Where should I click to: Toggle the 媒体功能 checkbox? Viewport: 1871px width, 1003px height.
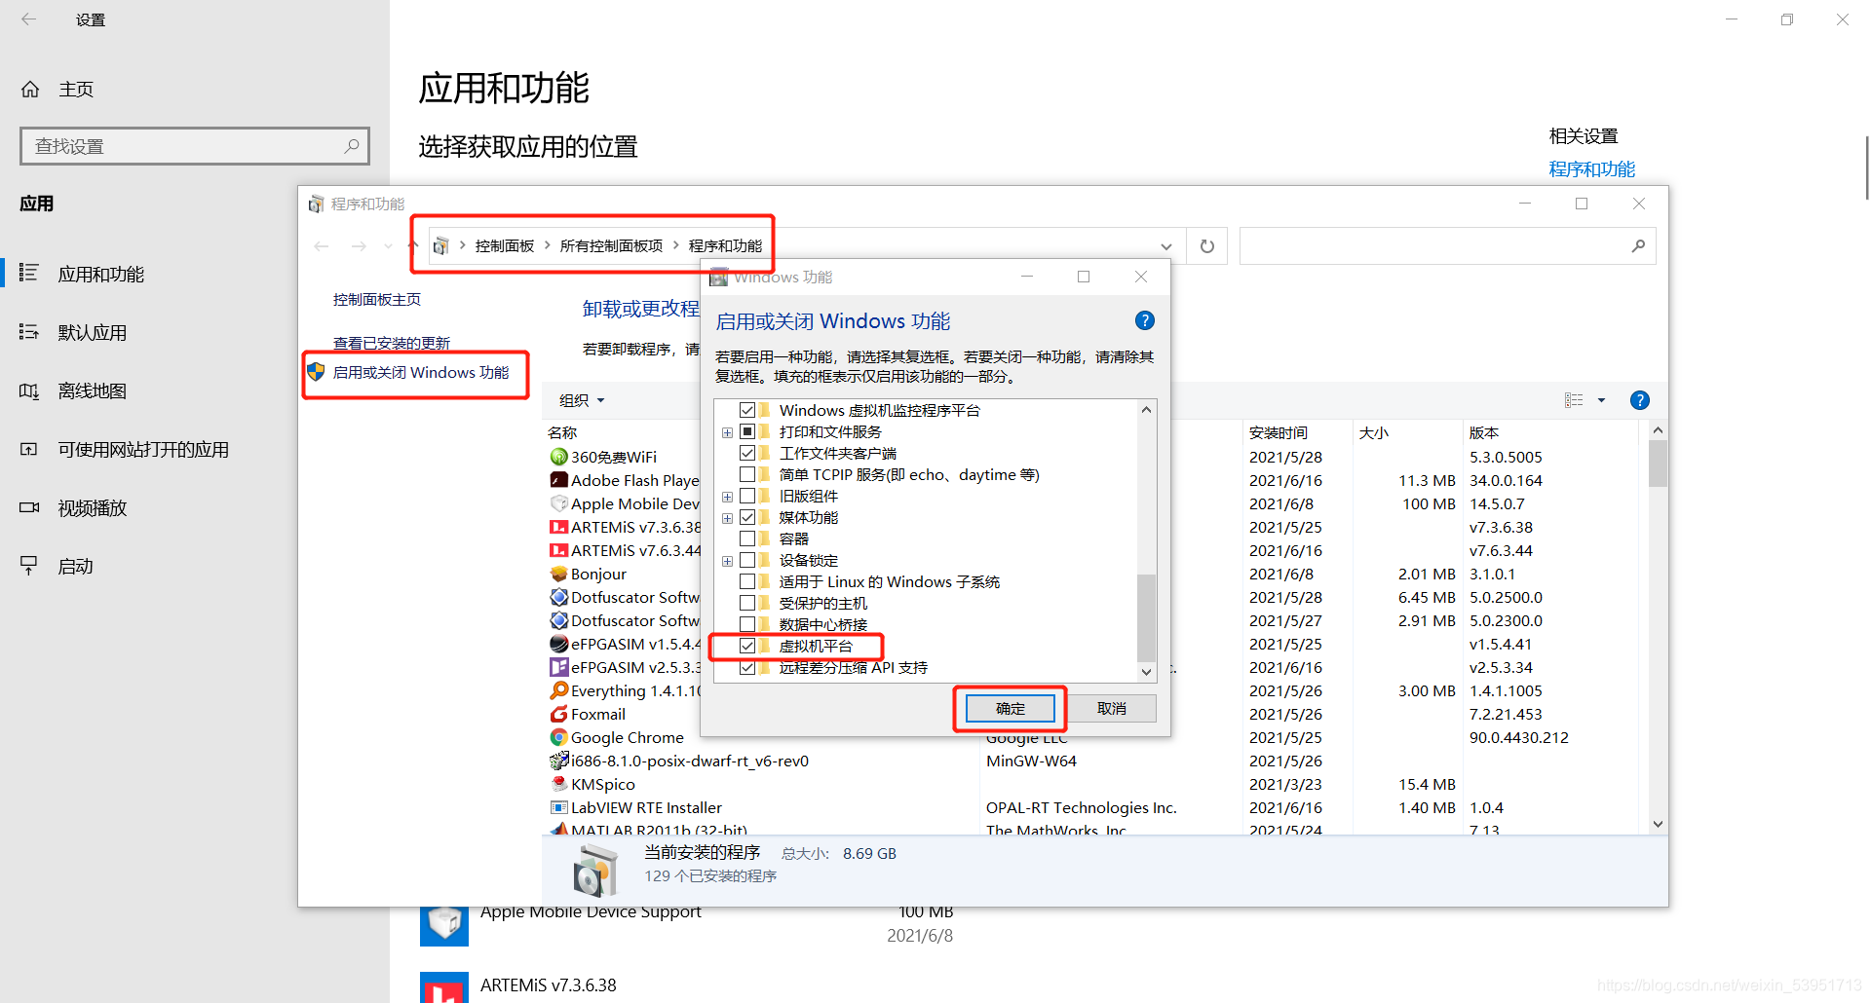747,517
